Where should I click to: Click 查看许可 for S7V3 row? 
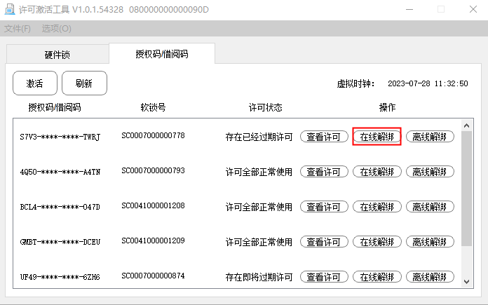(x=324, y=137)
